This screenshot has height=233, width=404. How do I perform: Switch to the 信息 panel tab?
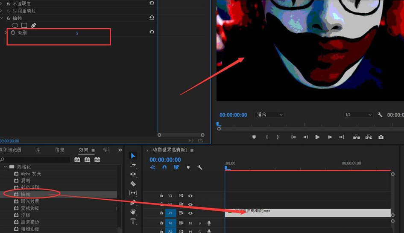click(60, 150)
